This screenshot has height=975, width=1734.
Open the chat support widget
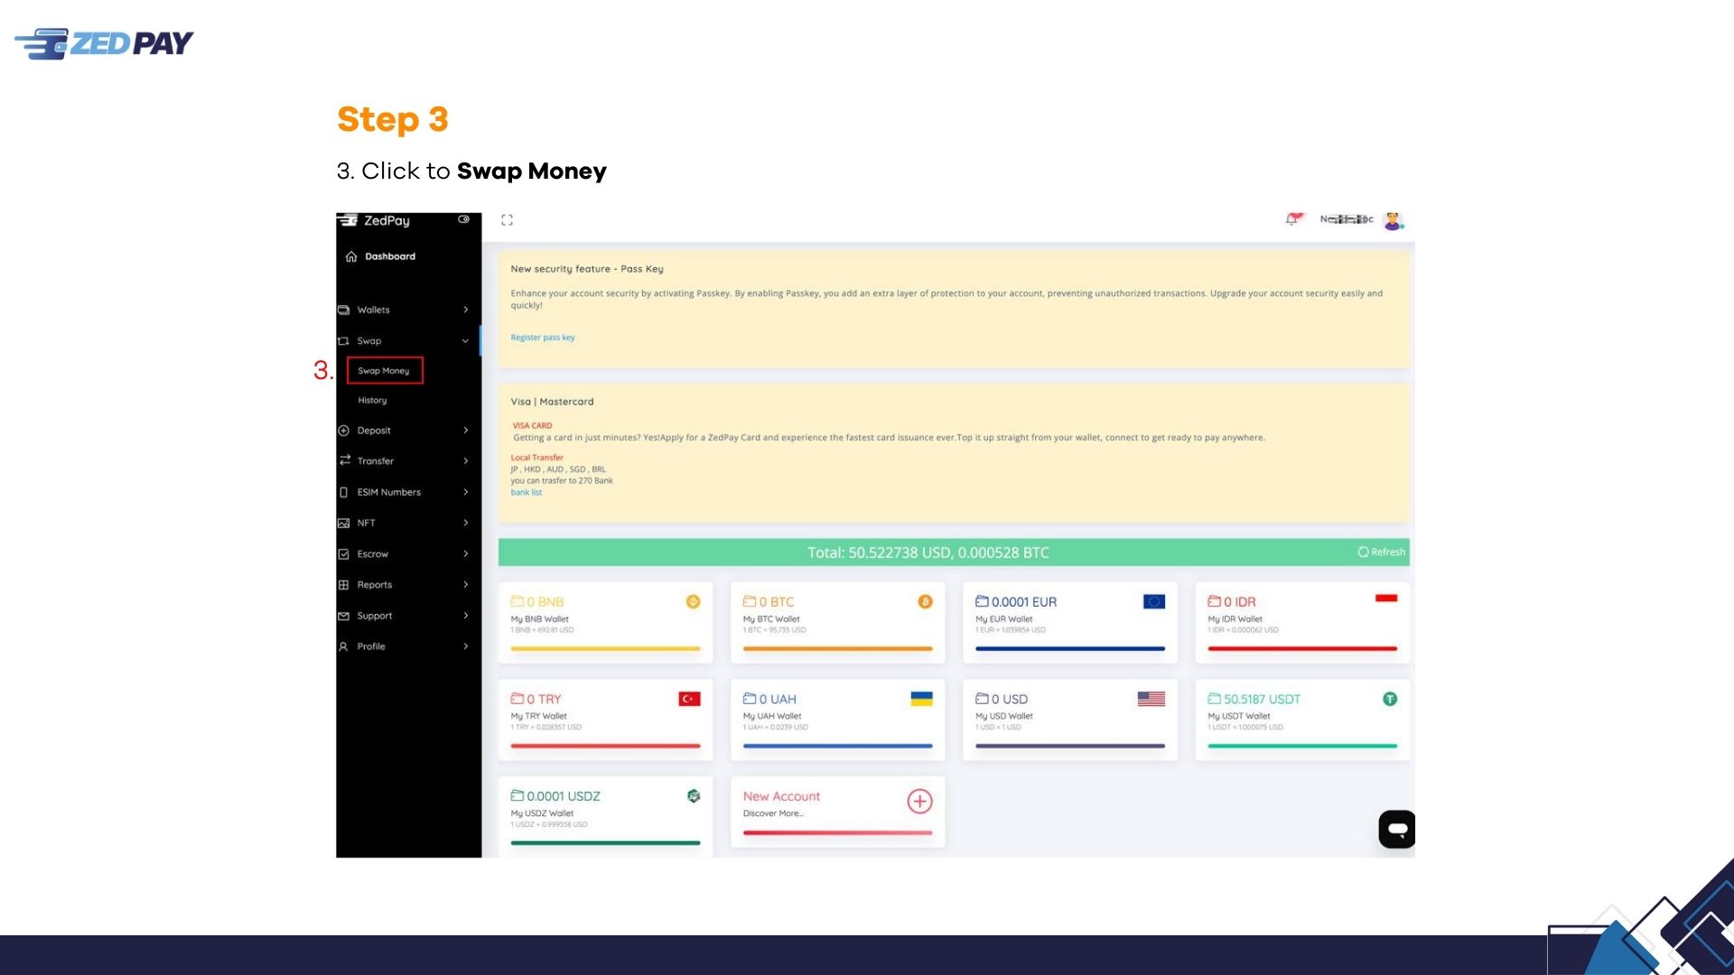(x=1397, y=830)
